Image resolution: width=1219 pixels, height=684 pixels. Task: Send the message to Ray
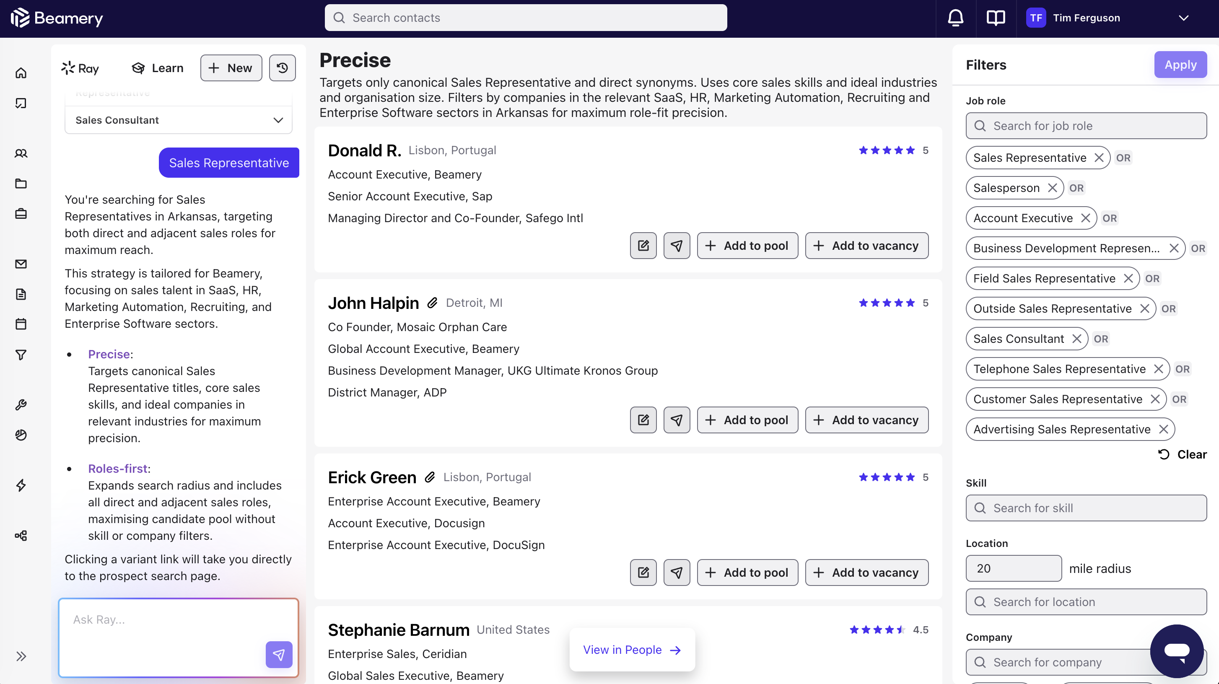[x=279, y=655]
